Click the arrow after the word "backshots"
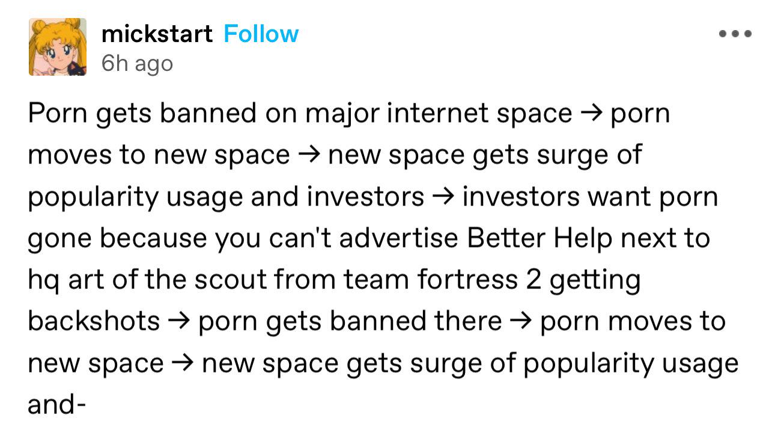Viewport: 775px width, 435px height. tap(179, 321)
